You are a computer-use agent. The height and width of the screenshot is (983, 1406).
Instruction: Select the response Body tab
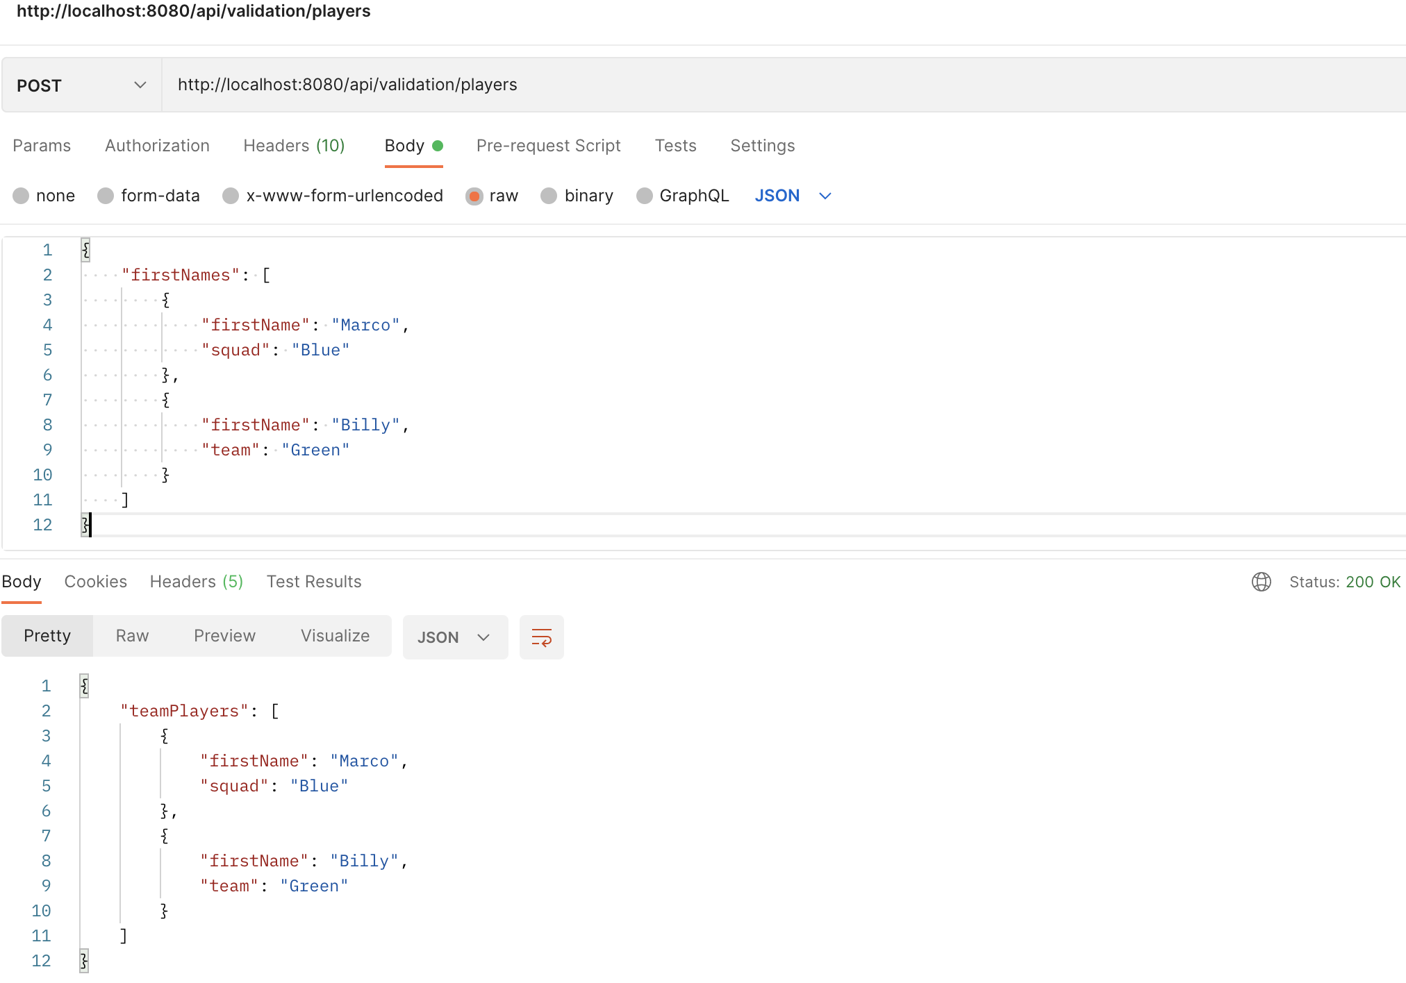[x=22, y=582]
